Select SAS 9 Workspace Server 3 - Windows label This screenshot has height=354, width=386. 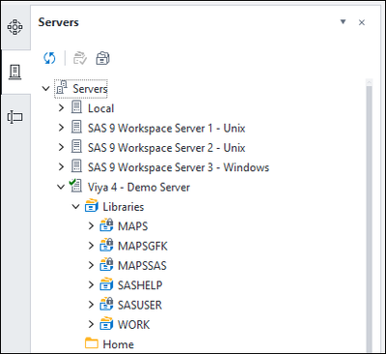point(179,167)
